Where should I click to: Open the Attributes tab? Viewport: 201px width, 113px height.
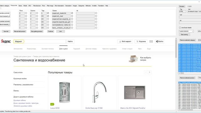[88, 6]
